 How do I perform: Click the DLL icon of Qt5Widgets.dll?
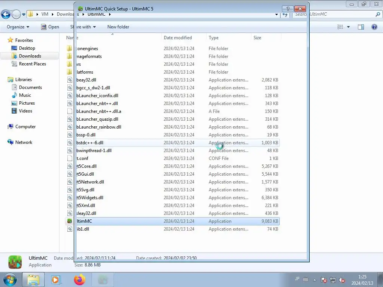70,197
